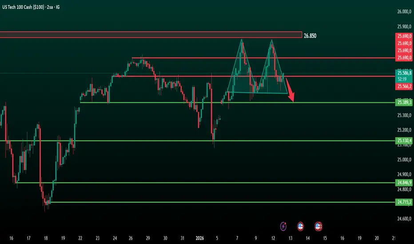
Task: Click date 24 on the time axis
Action: 115,238
